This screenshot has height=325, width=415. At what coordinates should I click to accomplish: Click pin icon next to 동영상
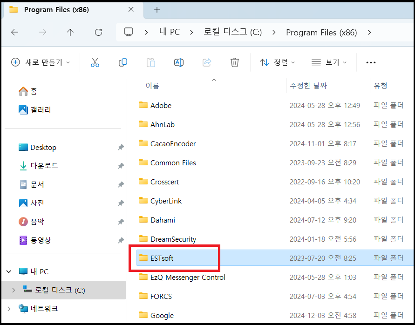coord(121,240)
